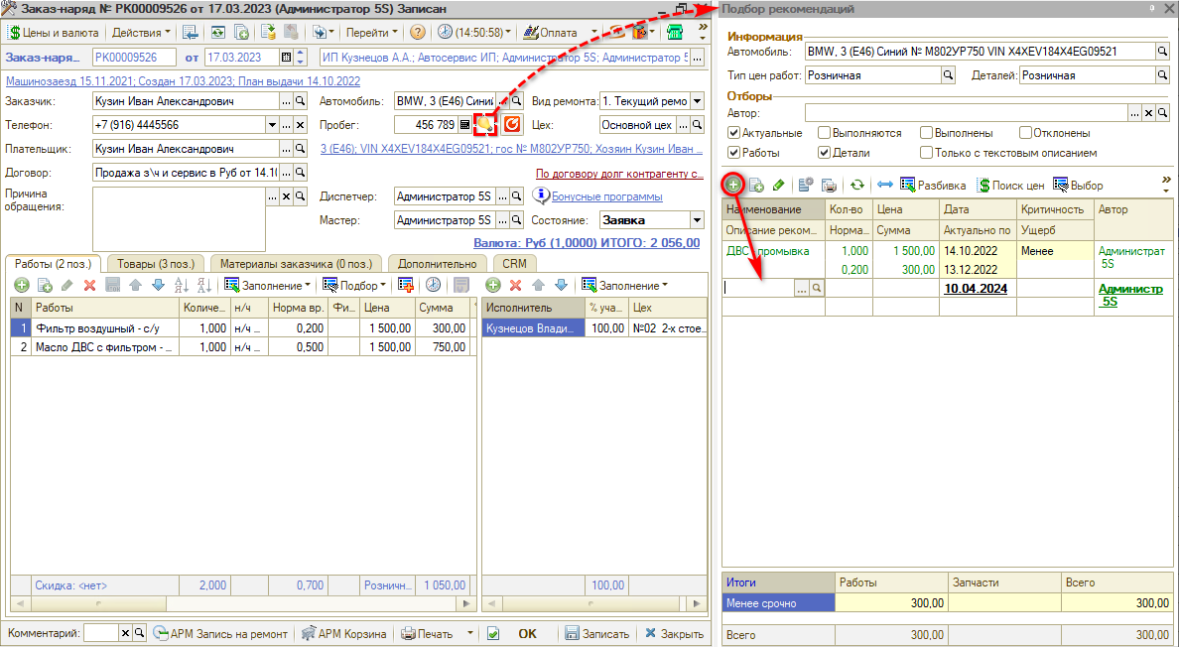The width and height of the screenshot is (1179, 647).
Task: Open the Бонусные программы link
Action: [606, 196]
